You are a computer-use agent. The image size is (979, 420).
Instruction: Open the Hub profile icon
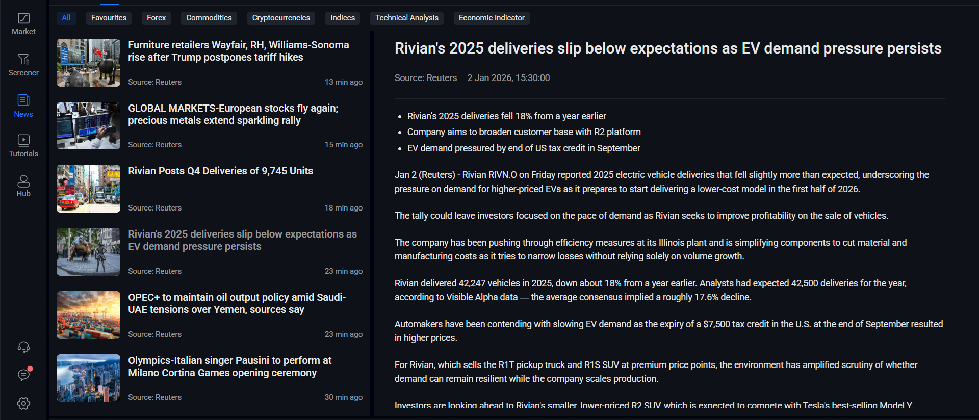(x=23, y=180)
